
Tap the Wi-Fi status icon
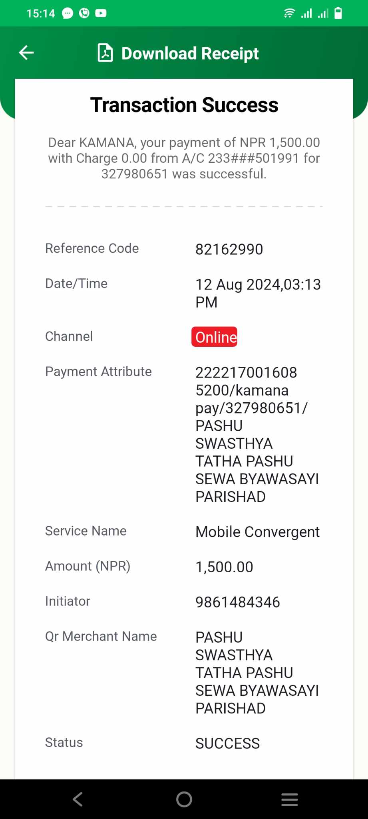click(x=289, y=14)
